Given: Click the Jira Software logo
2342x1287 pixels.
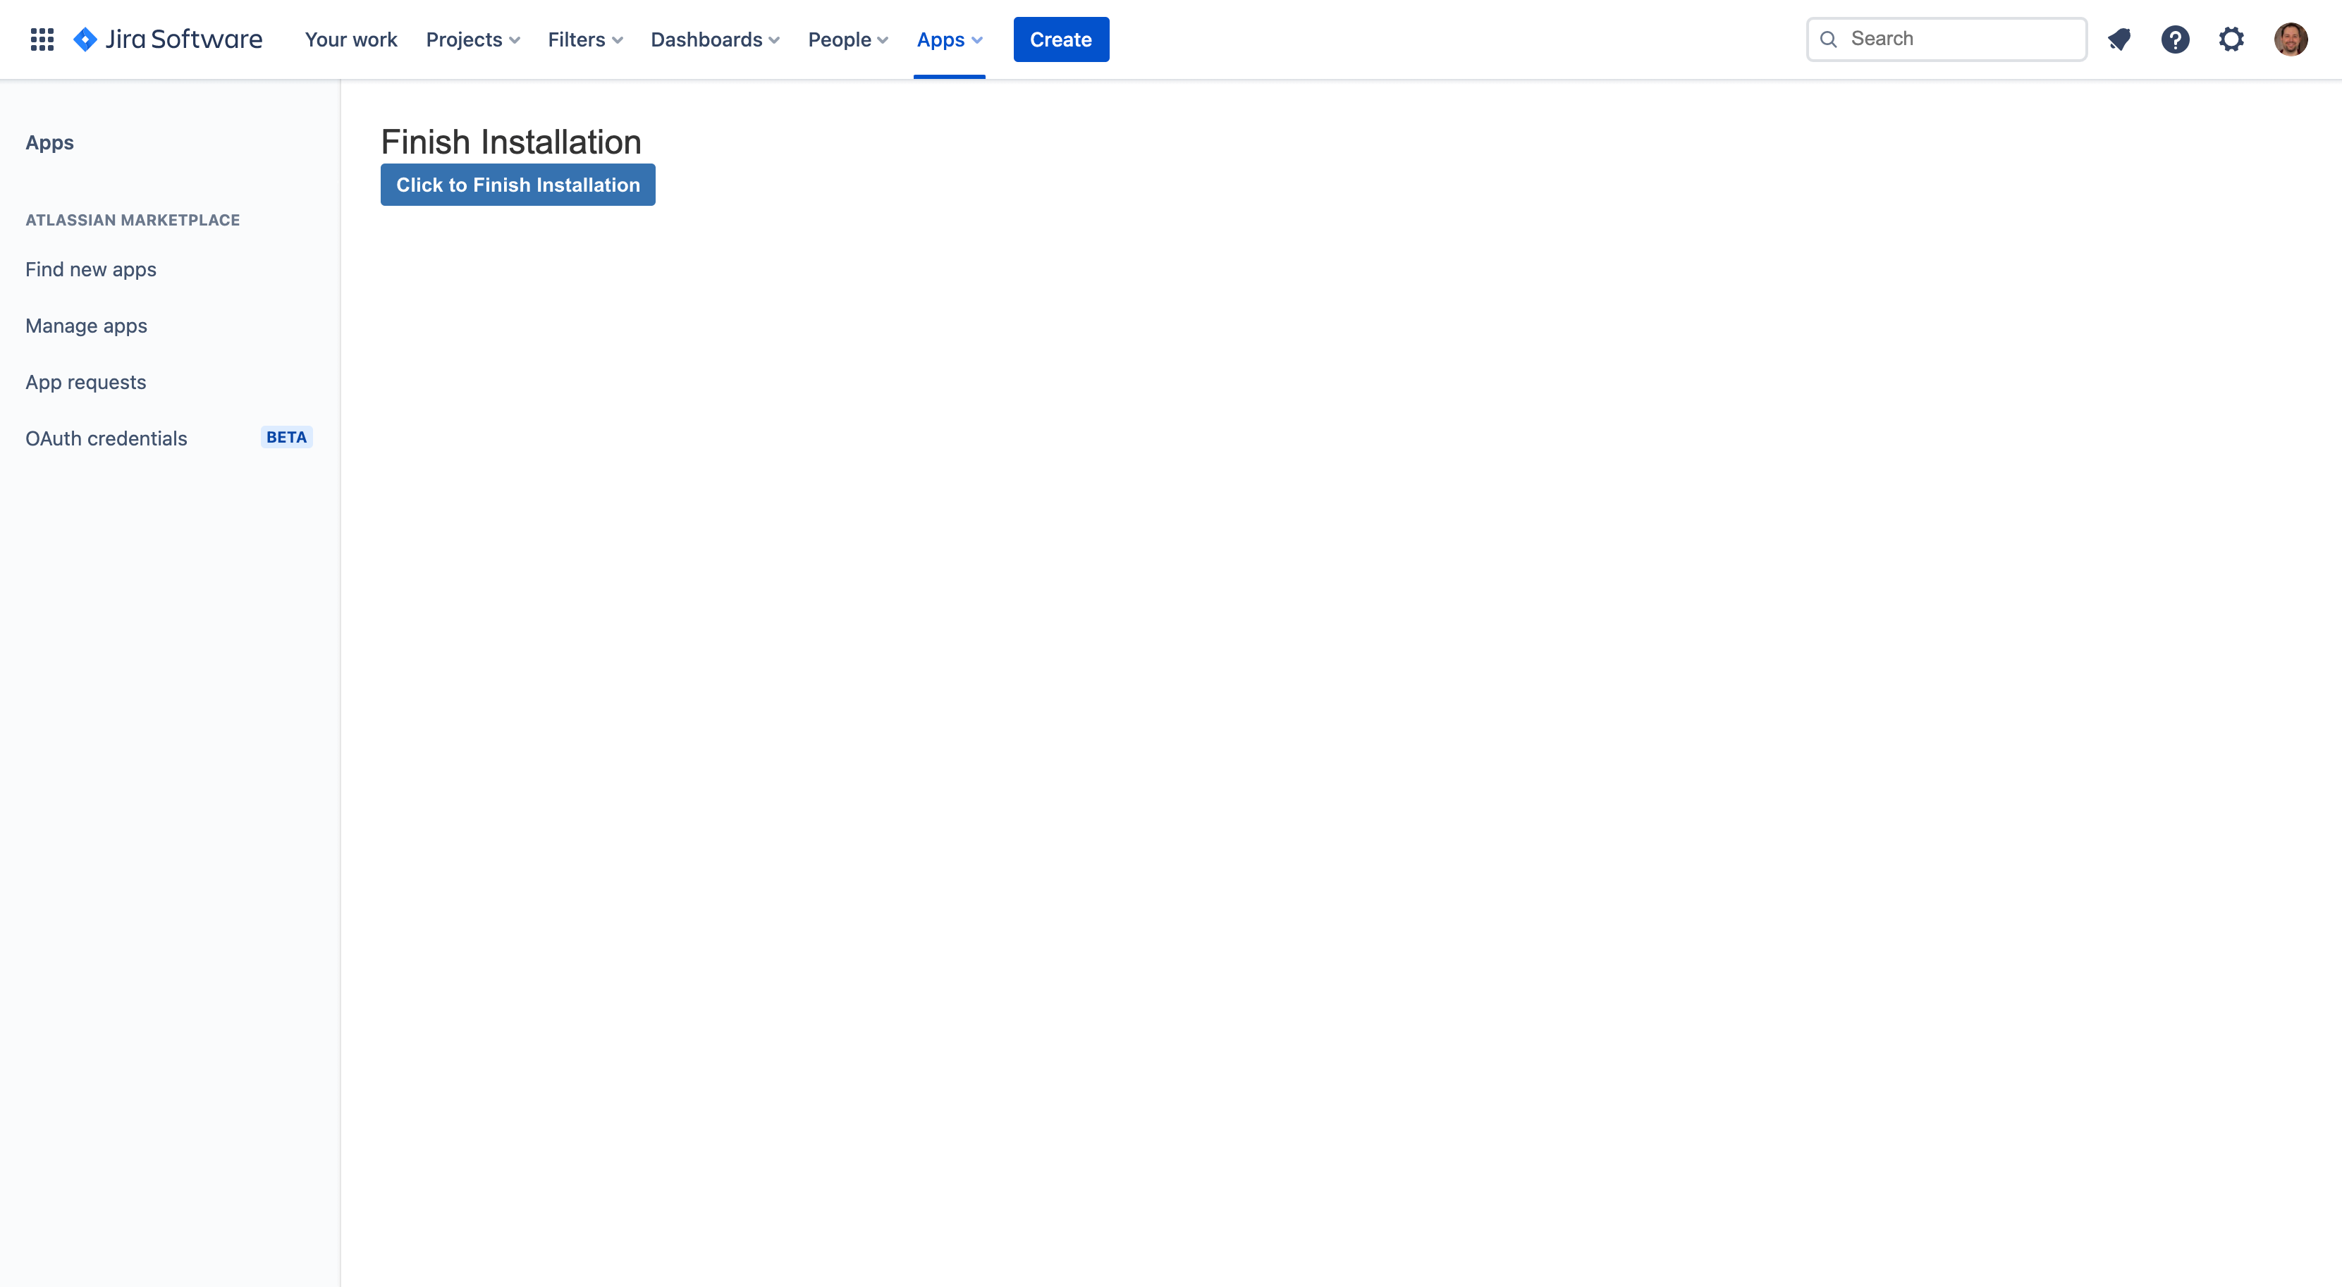Looking at the screenshot, I should [168, 39].
